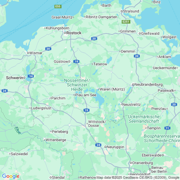The width and height of the screenshot is (180, 180).
Task: Select the Schwerin city label
Action: click(14, 78)
